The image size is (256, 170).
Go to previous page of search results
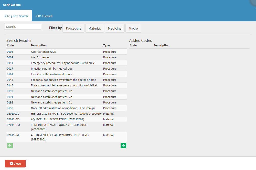pyautogui.click(x=10, y=146)
